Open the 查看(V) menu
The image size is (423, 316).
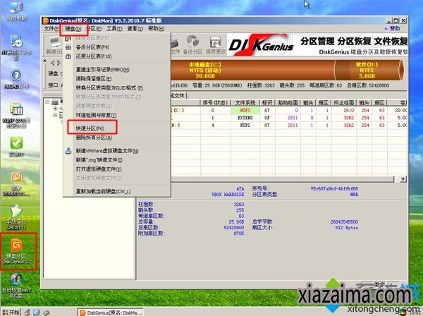tap(135, 28)
